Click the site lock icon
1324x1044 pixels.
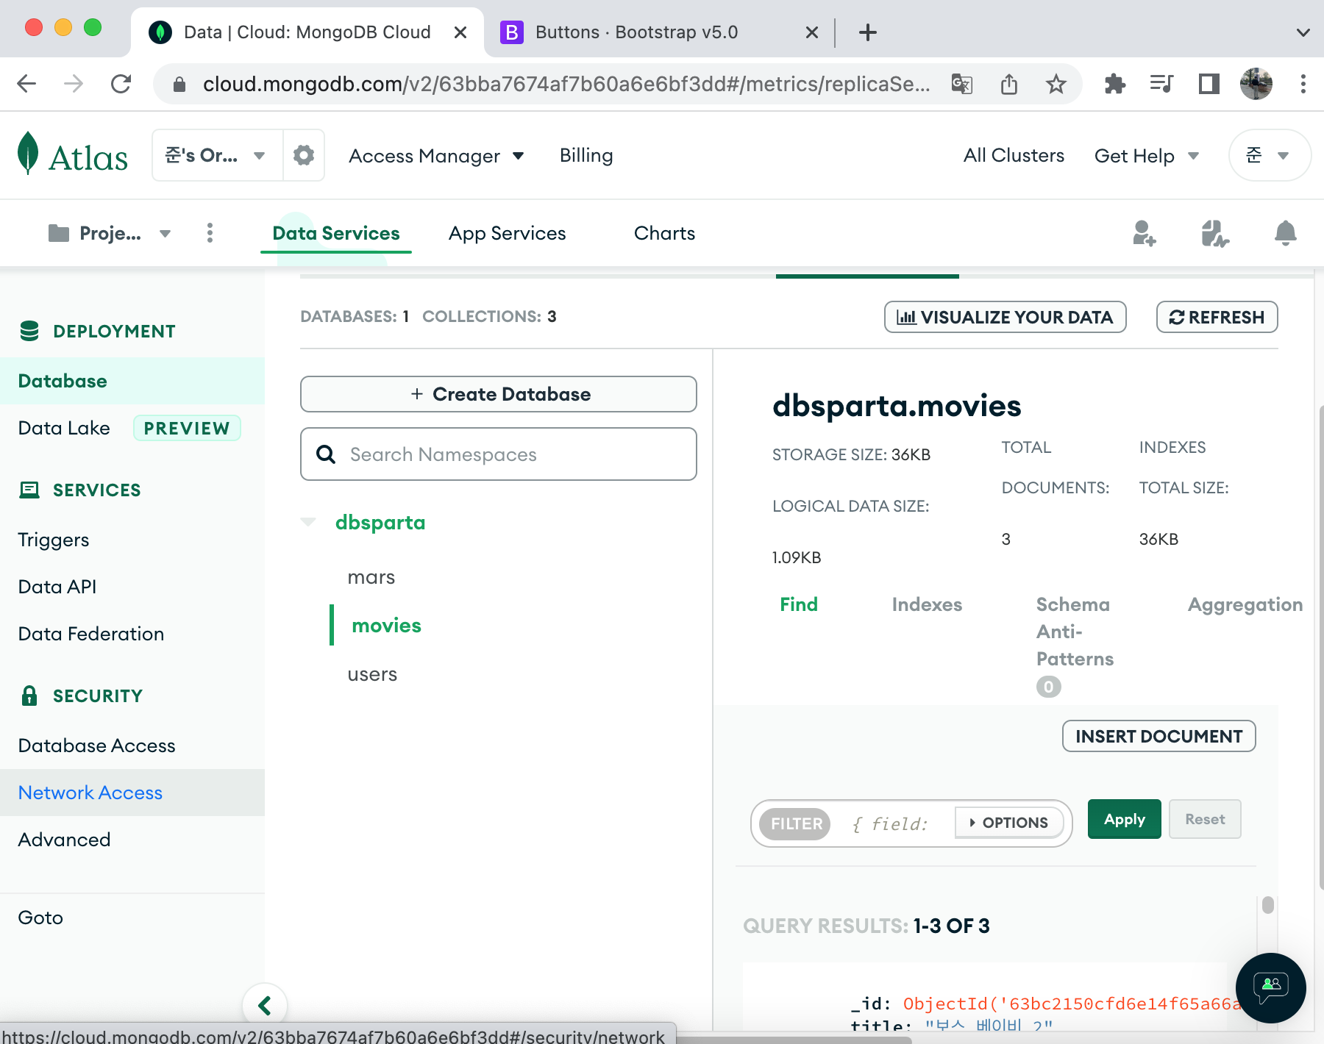(179, 85)
